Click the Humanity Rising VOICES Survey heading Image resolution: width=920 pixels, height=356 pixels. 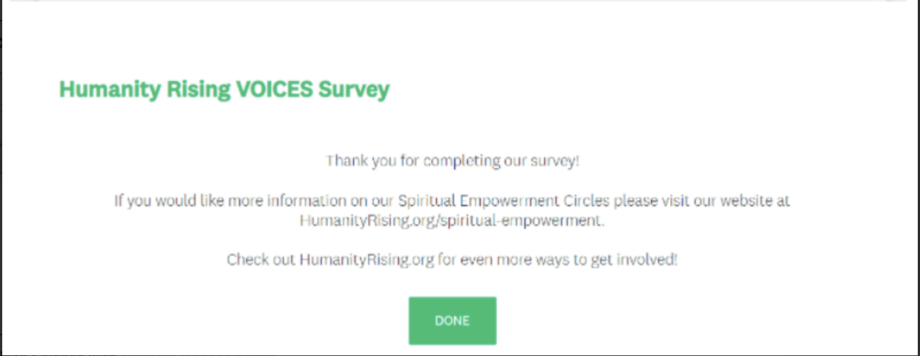[224, 90]
